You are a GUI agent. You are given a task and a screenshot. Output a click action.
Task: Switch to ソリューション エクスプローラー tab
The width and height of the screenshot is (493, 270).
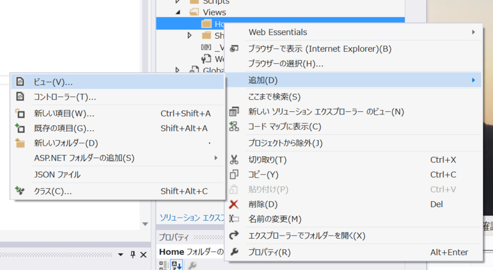tap(192, 218)
